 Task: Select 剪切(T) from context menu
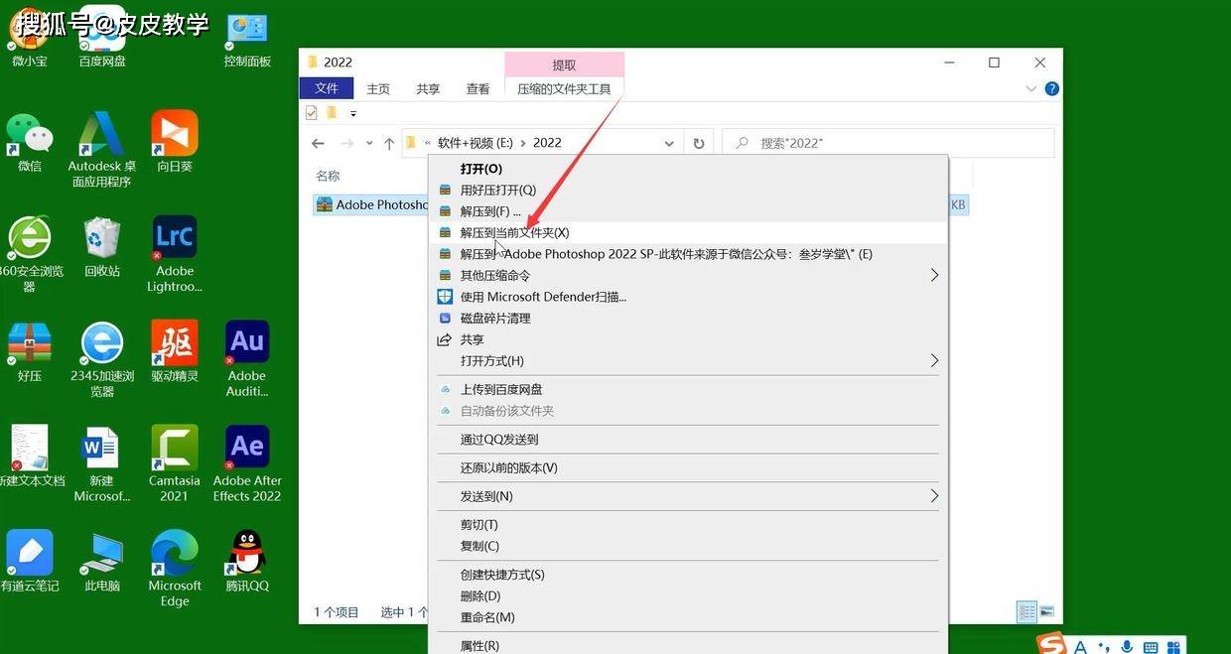click(x=689, y=524)
